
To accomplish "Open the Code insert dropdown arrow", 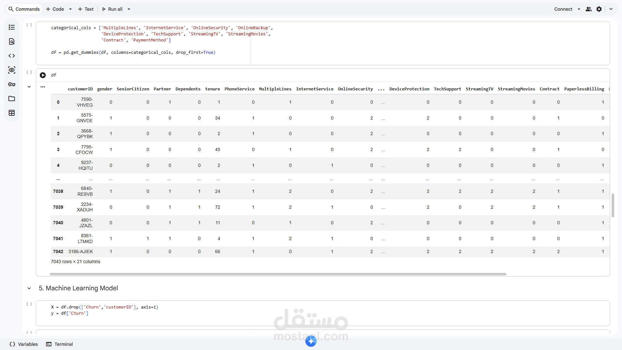I will 70,9.
